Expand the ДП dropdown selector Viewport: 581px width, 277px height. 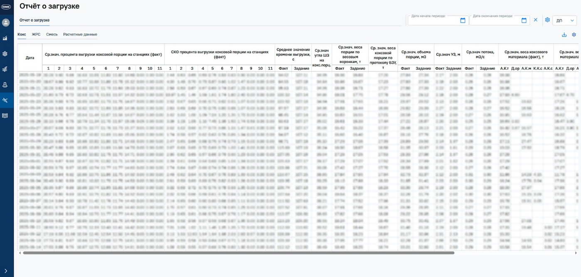click(564, 20)
